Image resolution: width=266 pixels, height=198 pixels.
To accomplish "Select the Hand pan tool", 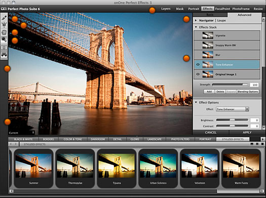I will tap(4, 32).
